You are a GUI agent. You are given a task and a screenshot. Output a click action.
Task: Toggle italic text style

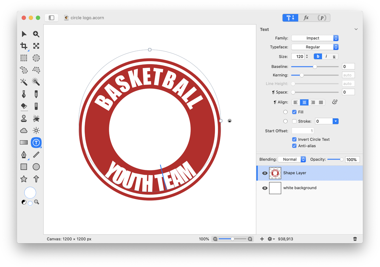326,56
